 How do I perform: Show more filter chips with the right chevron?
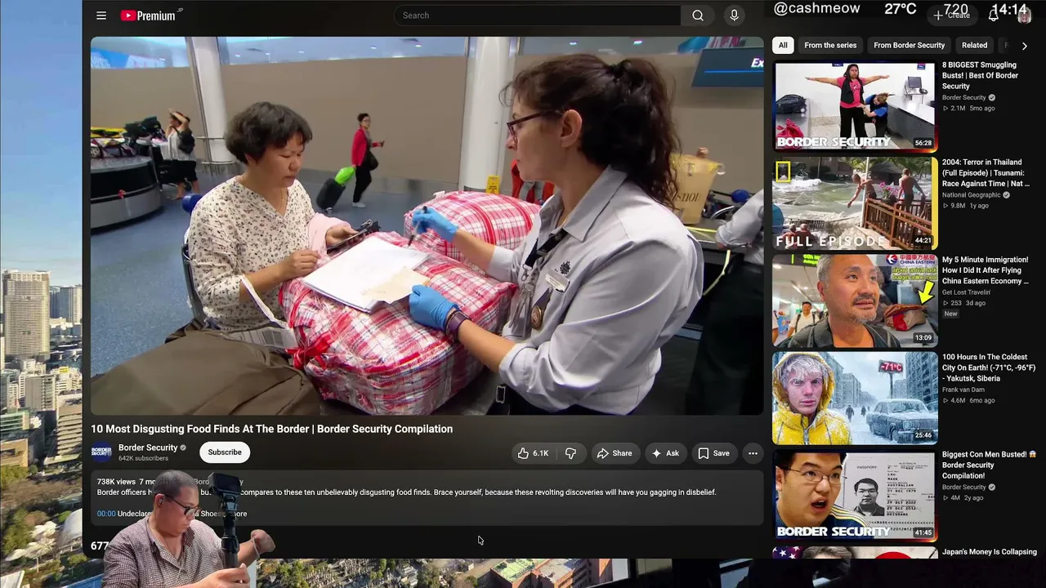(x=1024, y=46)
